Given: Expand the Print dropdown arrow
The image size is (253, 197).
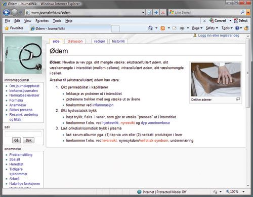Looking at the screenshot, I should tap(188, 28).
